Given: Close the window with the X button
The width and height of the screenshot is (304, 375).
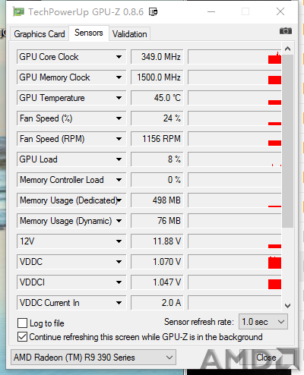Looking at the screenshot, I should click(x=280, y=11).
